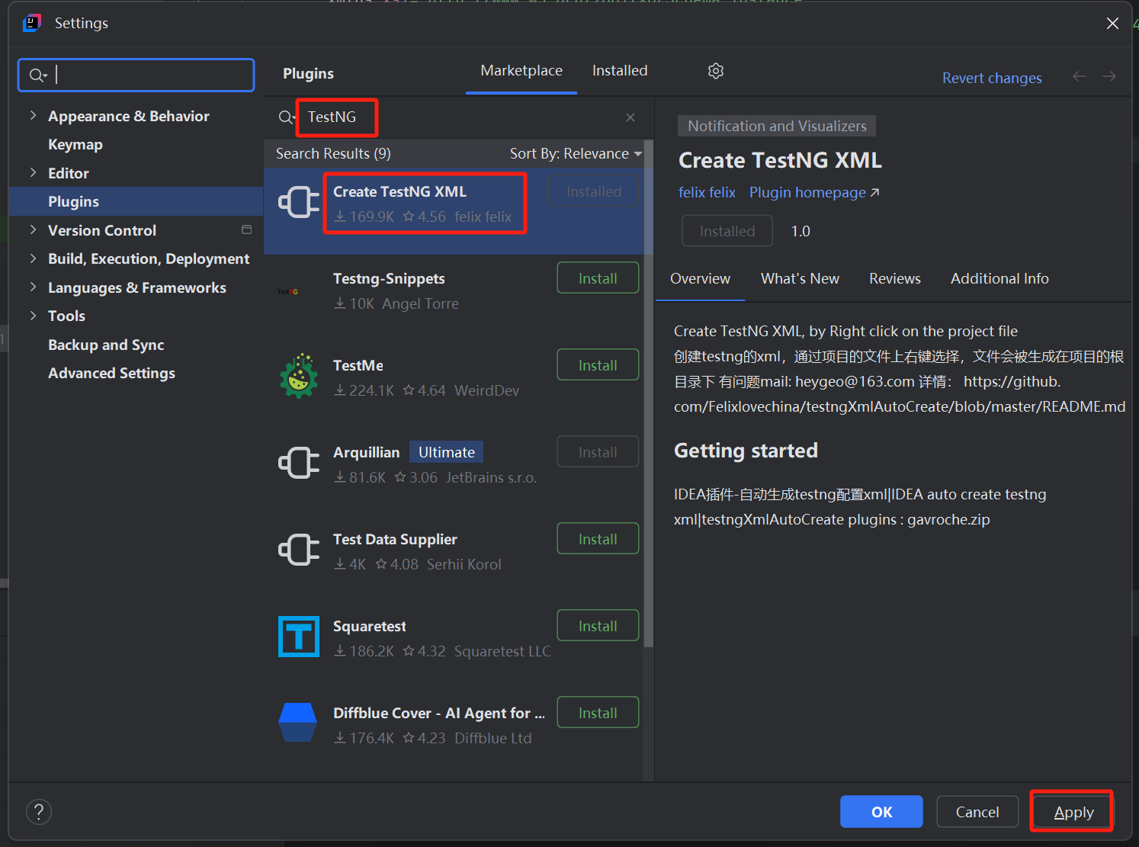Viewport: 1139px width, 847px height.
Task: Click the TestMe plugin icon
Action: pyautogui.click(x=299, y=376)
